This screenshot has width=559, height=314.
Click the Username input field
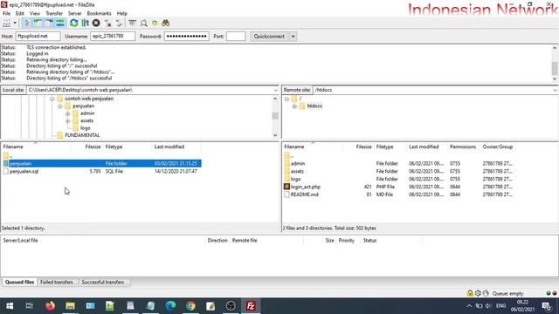(113, 37)
